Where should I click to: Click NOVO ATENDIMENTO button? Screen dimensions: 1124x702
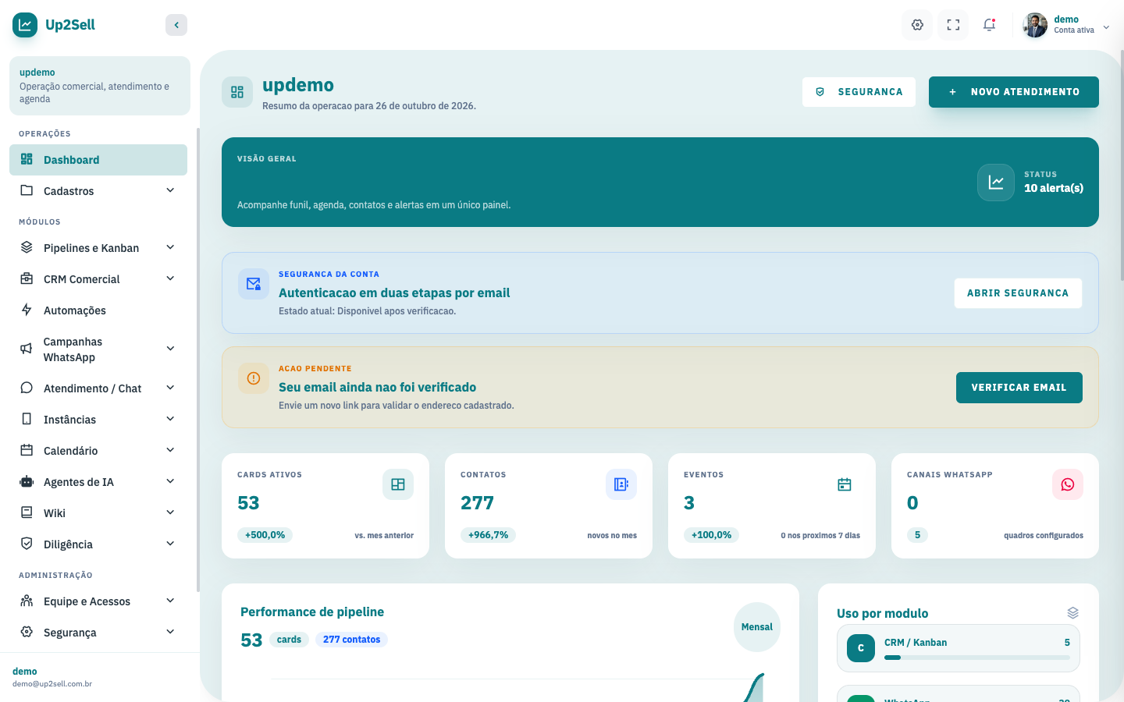(x=1014, y=92)
